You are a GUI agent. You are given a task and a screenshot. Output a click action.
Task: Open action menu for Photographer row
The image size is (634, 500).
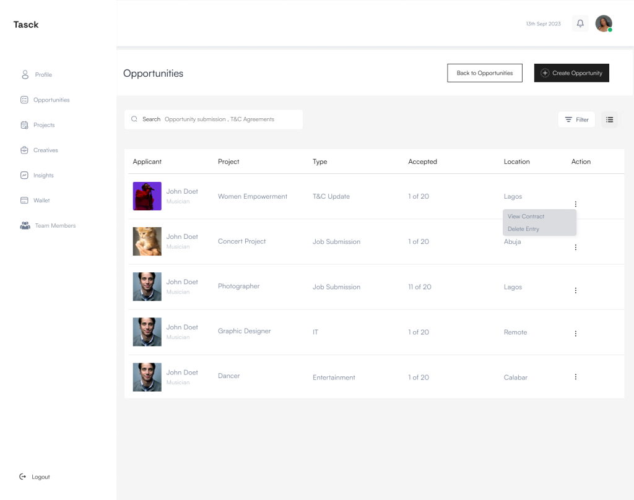pyautogui.click(x=576, y=290)
